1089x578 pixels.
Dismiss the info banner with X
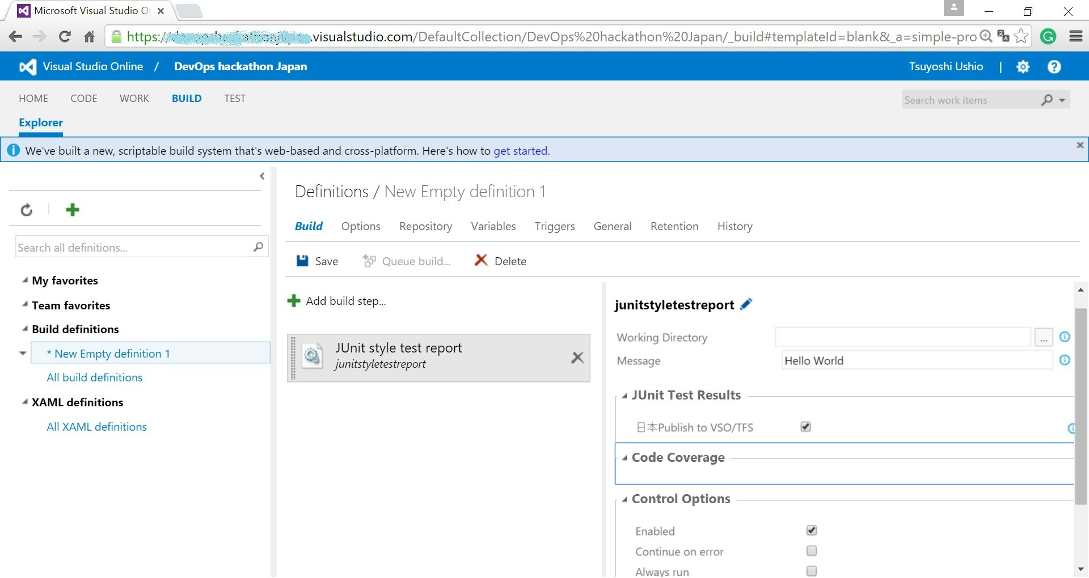1080,145
